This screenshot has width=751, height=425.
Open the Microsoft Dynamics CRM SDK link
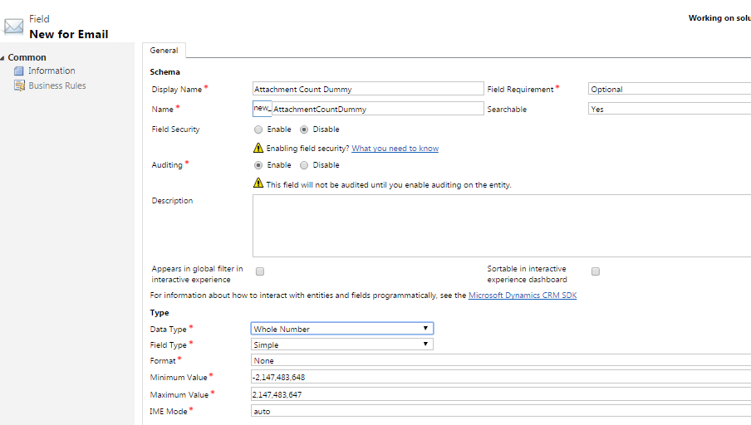[523, 296]
